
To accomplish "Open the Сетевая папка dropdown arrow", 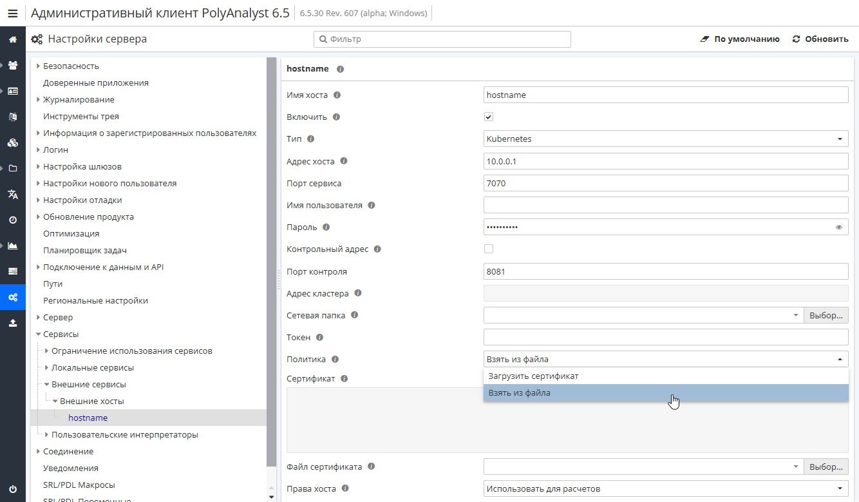I will coord(796,315).
